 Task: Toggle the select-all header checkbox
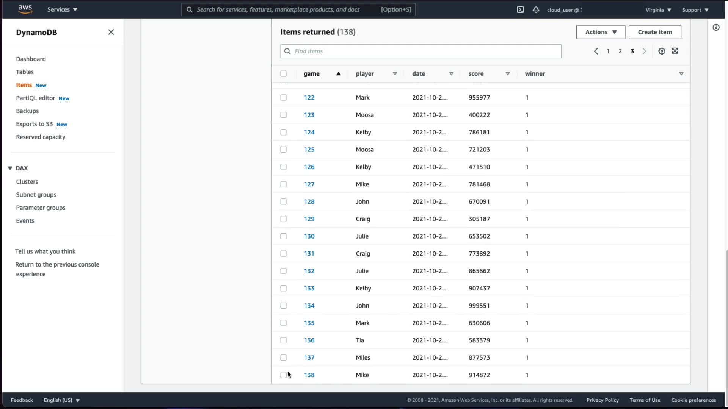click(x=283, y=74)
